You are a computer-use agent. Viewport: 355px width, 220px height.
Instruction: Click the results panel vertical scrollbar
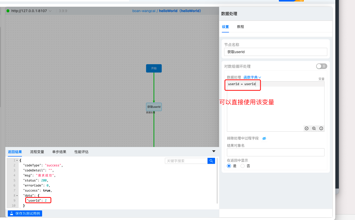pyautogui.click(x=217, y=181)
